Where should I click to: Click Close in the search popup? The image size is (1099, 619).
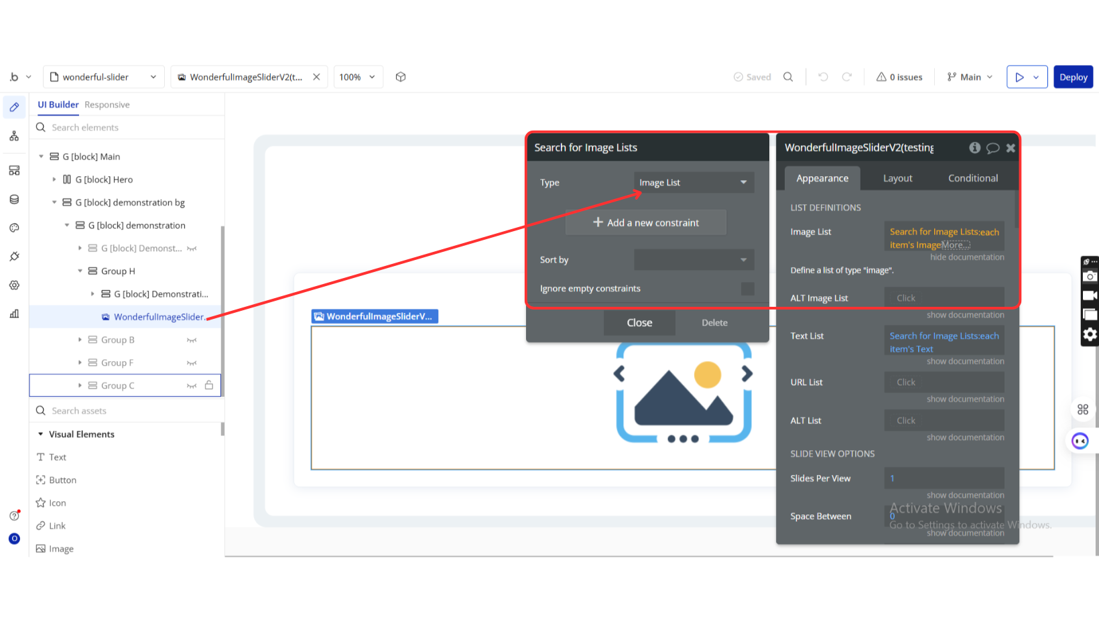(x=639, y=323)
